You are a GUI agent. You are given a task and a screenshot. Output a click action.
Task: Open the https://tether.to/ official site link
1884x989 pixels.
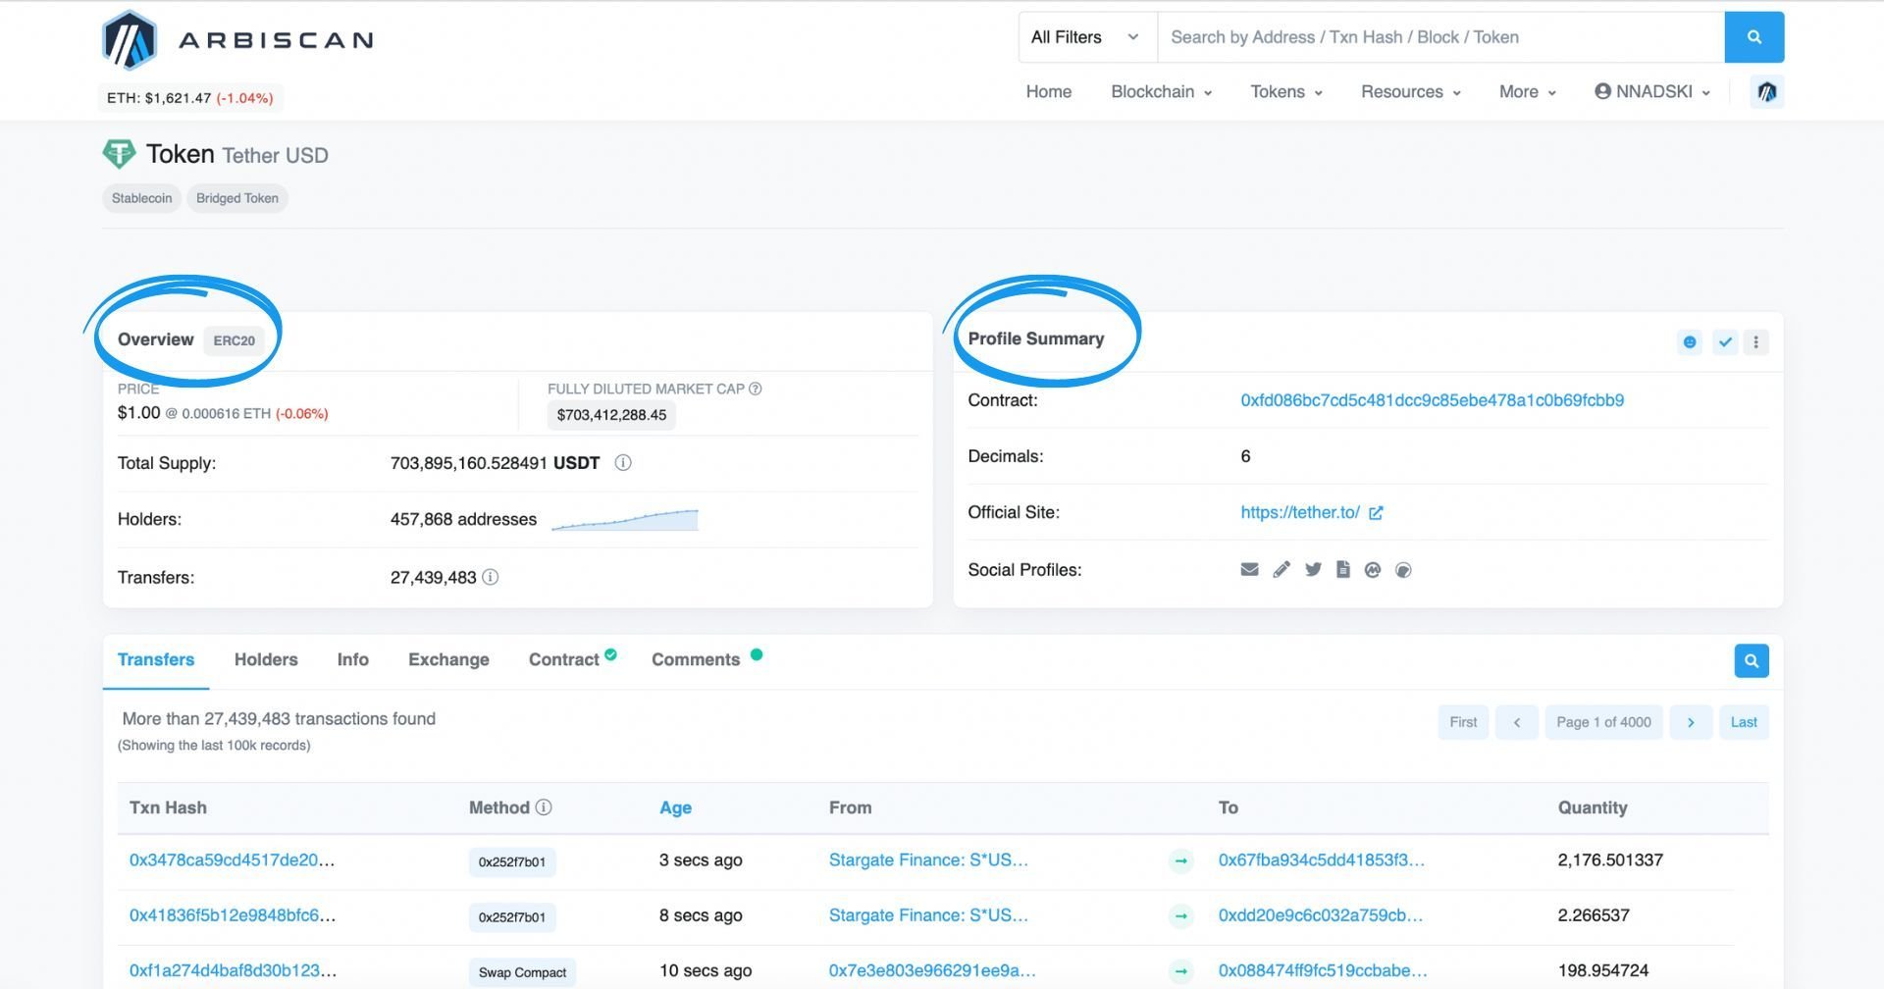1300,512
